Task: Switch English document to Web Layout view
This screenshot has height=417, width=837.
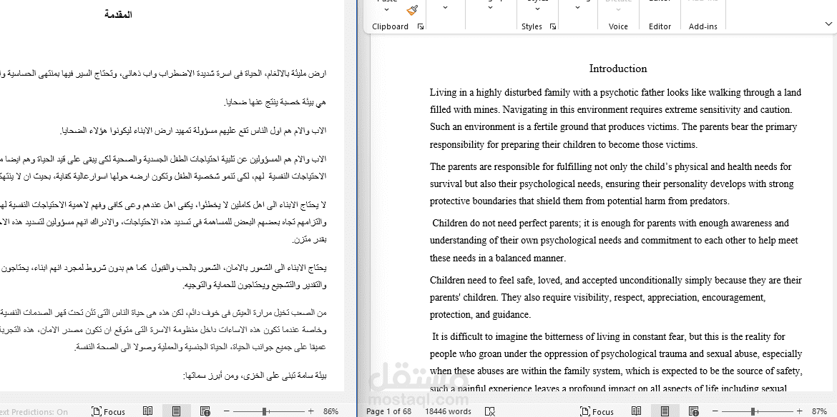Action: coord(693,411)
